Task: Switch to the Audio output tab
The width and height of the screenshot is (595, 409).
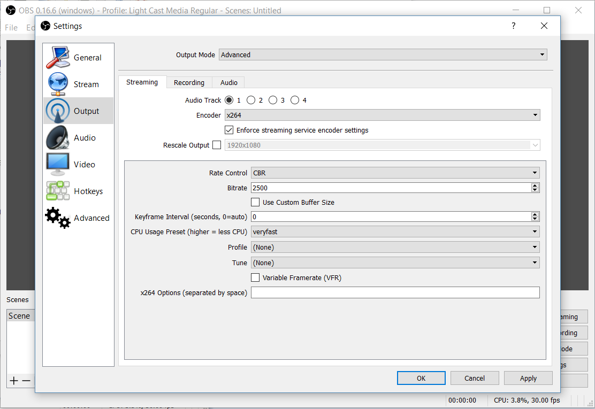Action: (228, 82)
